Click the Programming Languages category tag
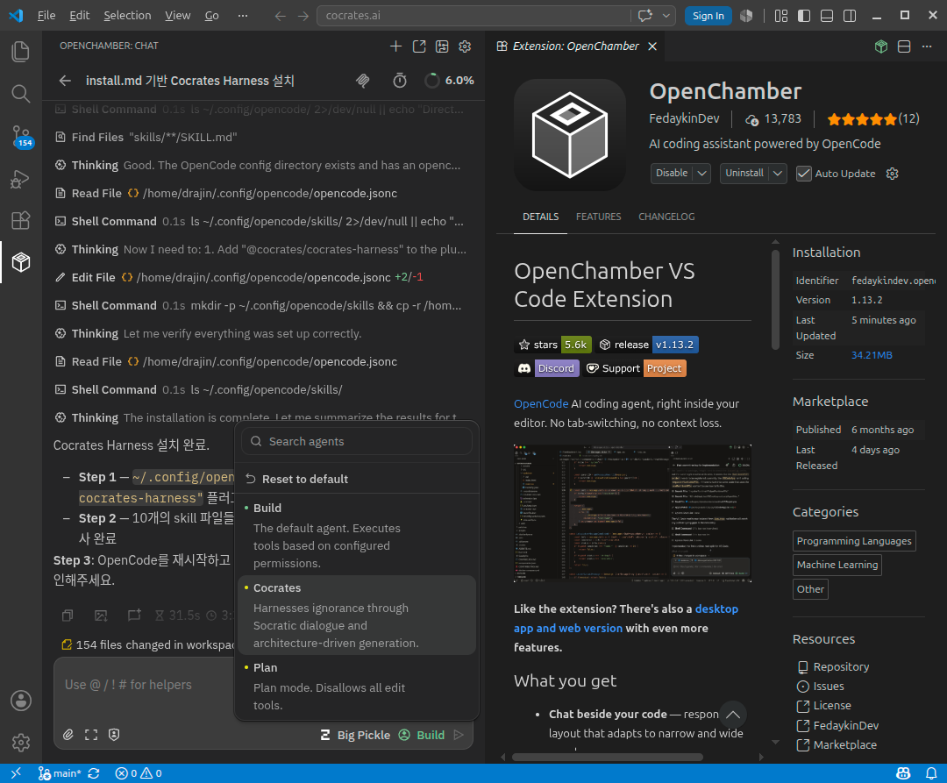Image resolution: width=947 pixels, height=783 pixels. pyautogui.click(x=853, y=541)
